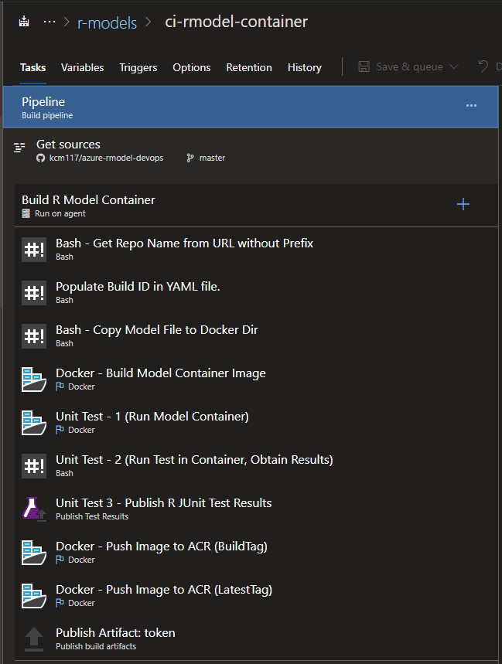Click flag icon under Build Model Container Image
This screenshot has width=502, height=664.
coord(60,386)
